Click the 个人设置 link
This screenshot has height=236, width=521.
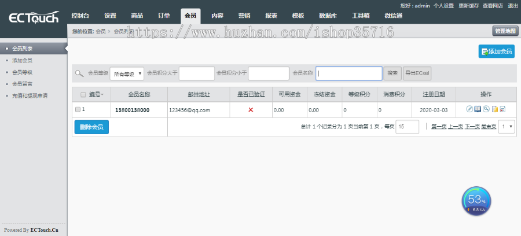(x=443, y=6)
